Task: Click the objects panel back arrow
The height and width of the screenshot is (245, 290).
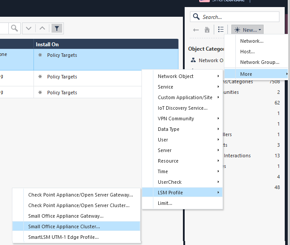Action: coord(196,30)
